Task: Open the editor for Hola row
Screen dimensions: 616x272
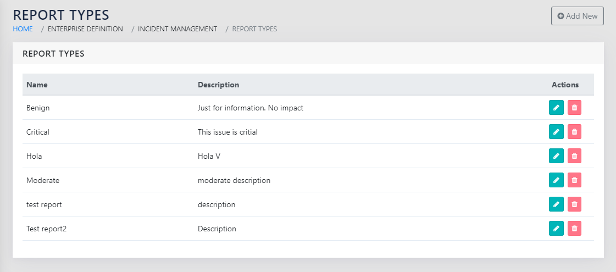Action: pos(556,156)
